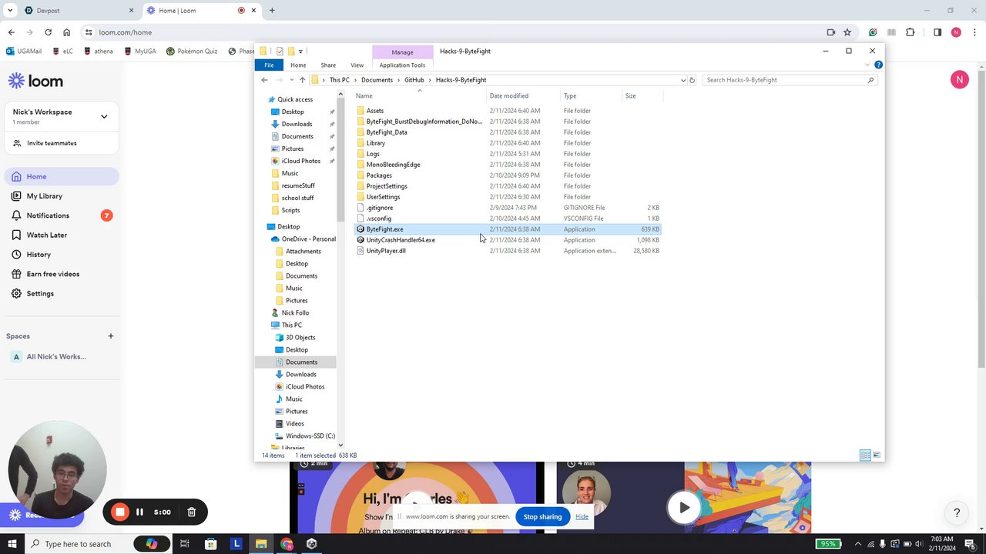Refresh the File Explorer address bar

click(x=693, y=80)
